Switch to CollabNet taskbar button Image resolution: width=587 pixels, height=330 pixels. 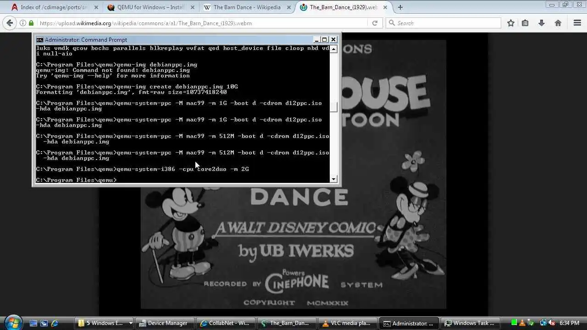[226, 323]
